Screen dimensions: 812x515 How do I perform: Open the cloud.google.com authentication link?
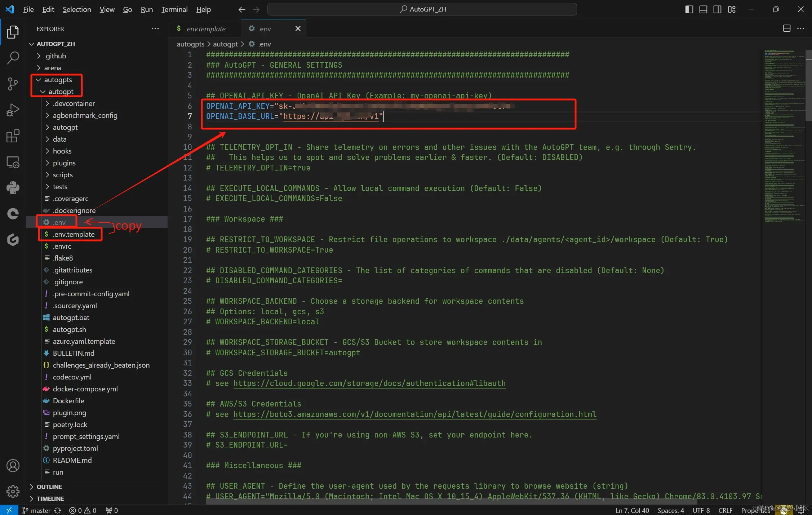click(x=369, y=383)
